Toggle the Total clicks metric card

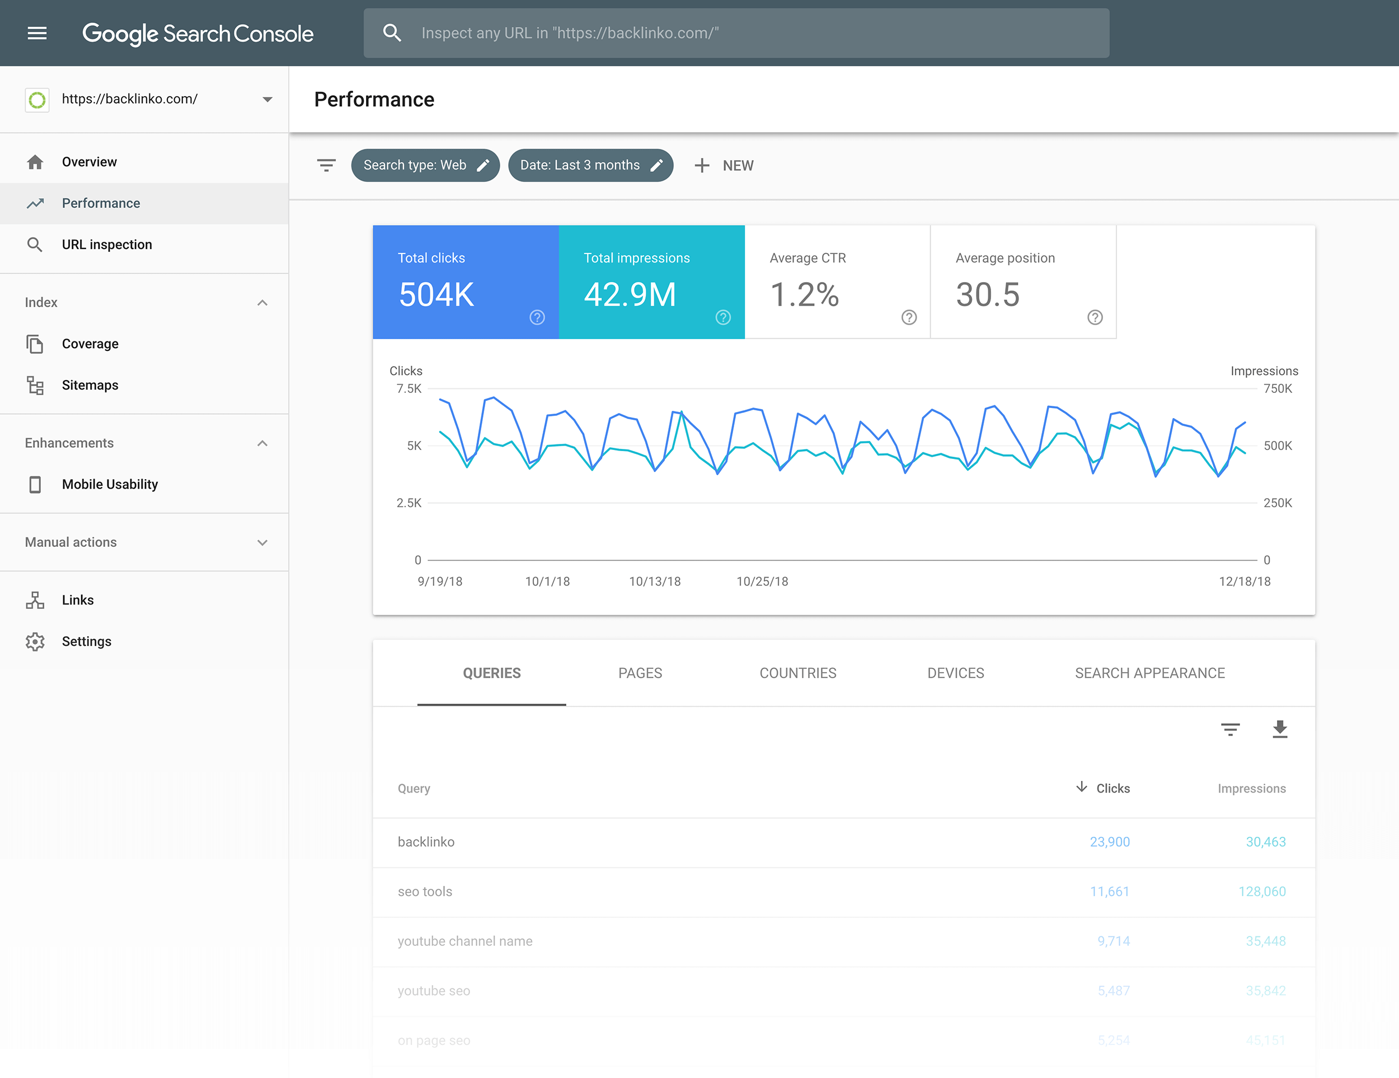point(466,282)
